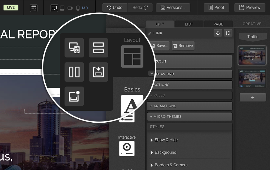Redo the last undone change
Image resolution: width=270 pixels, height=170 pixels.
[x=140, y=8]
